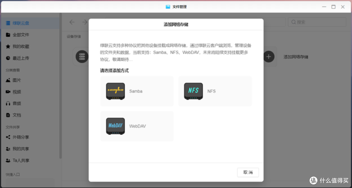Viewport: 352px width, 188px height.
Task: Click the people icon beside 我的共享
Action: [x=8, y=149]
